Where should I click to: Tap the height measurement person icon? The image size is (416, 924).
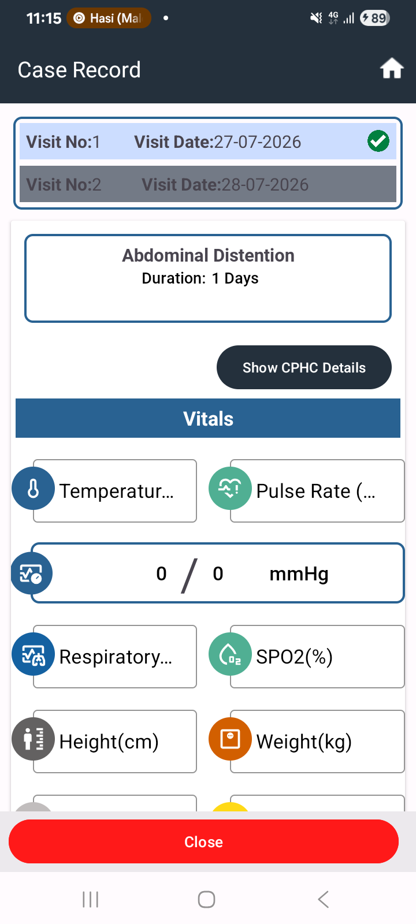click(34, 739)
